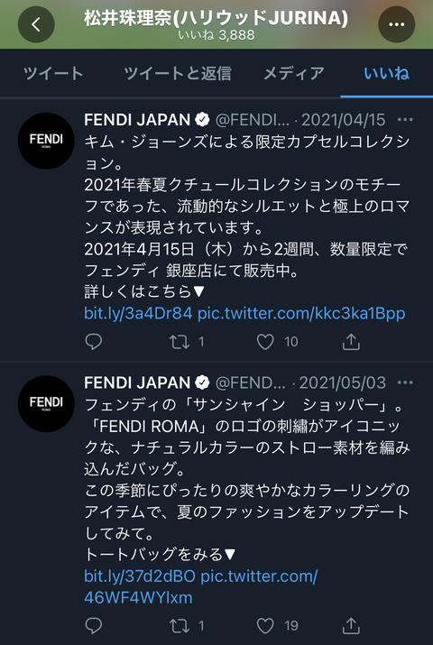Open FENDI avatar on first tweet
This screenshot has width=433, height=645.
(46, 141)
